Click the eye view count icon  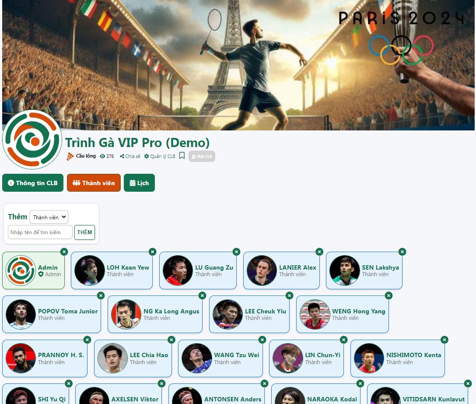[x=103, y=156]
